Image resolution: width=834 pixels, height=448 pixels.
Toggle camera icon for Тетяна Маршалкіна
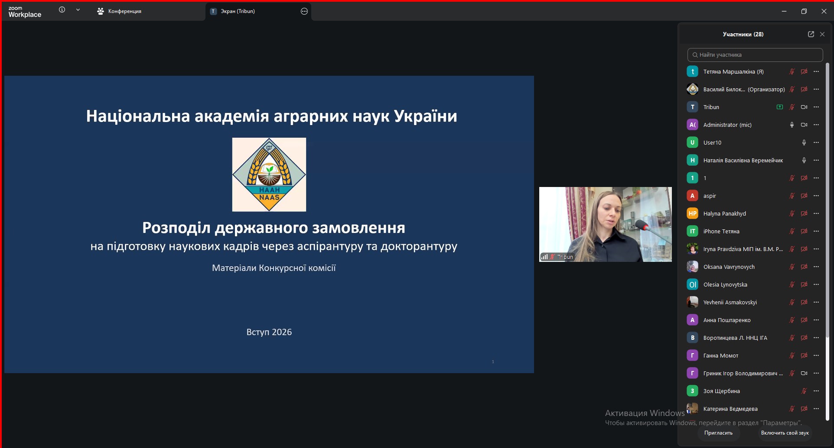click(x=804, y=71)
